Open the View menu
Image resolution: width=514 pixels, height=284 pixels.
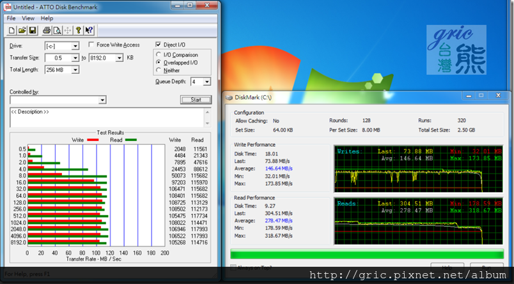point(28,19)
